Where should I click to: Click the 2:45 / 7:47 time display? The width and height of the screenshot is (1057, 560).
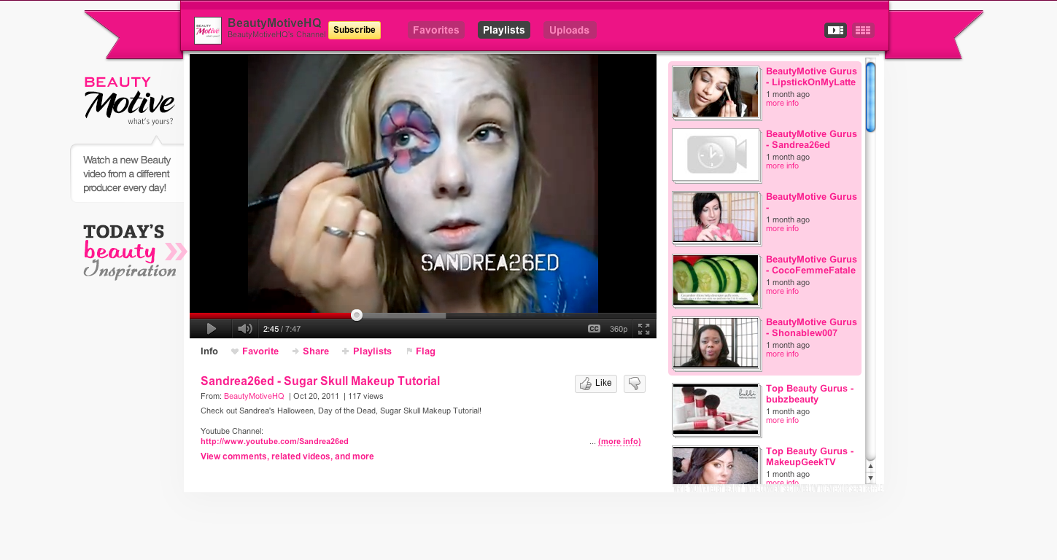(282, 330)
